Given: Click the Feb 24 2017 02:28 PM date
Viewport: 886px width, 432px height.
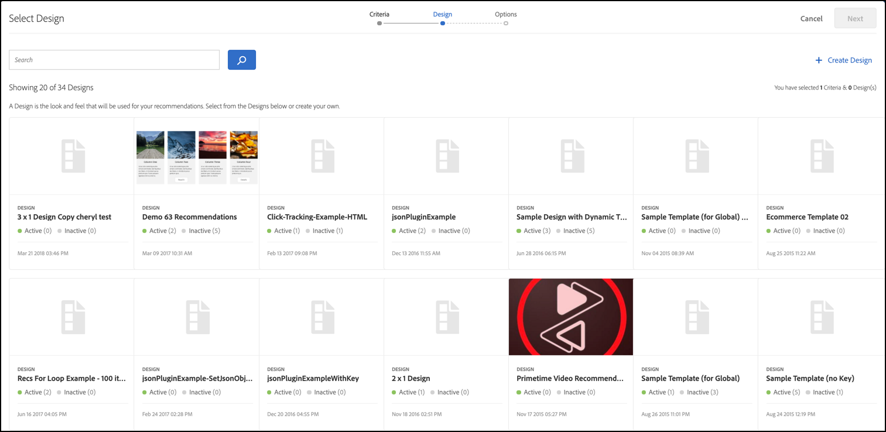Looking at the screenshot, I should click(x=167, y=414).
